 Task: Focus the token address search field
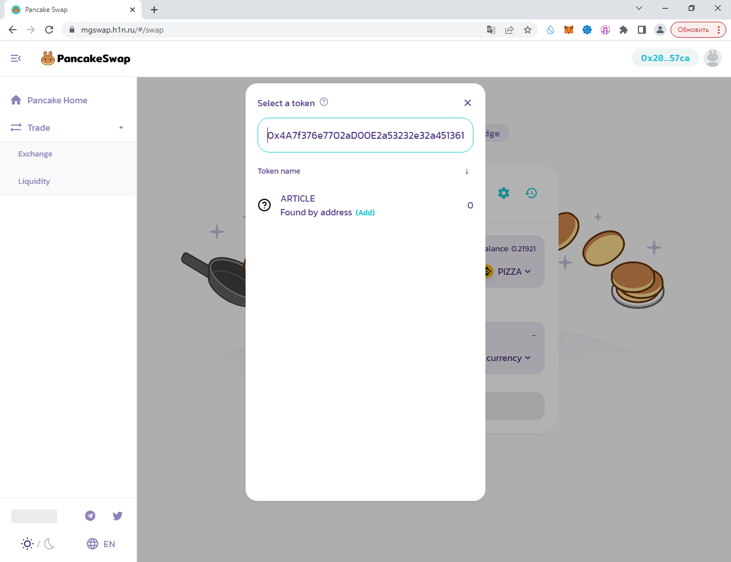(365, 135)
